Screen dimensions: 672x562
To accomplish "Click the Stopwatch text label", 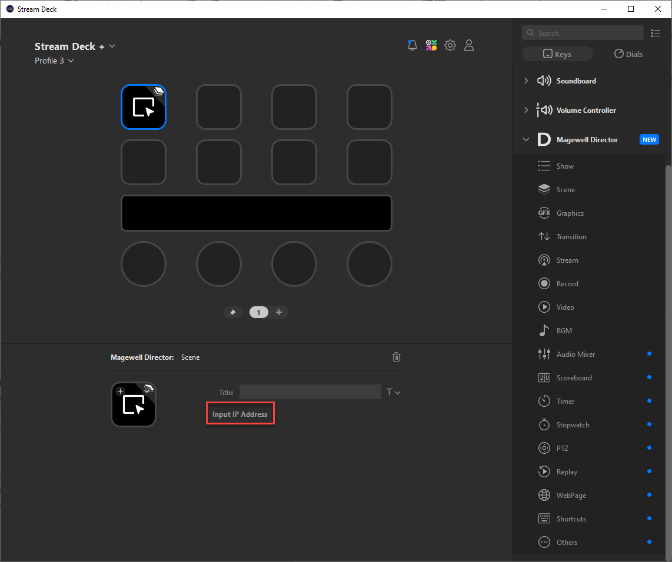I will (x=573, y=424).
